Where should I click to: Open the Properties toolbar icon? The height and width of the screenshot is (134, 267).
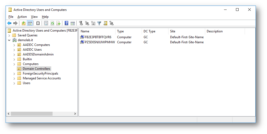click(x=46, y=23)
